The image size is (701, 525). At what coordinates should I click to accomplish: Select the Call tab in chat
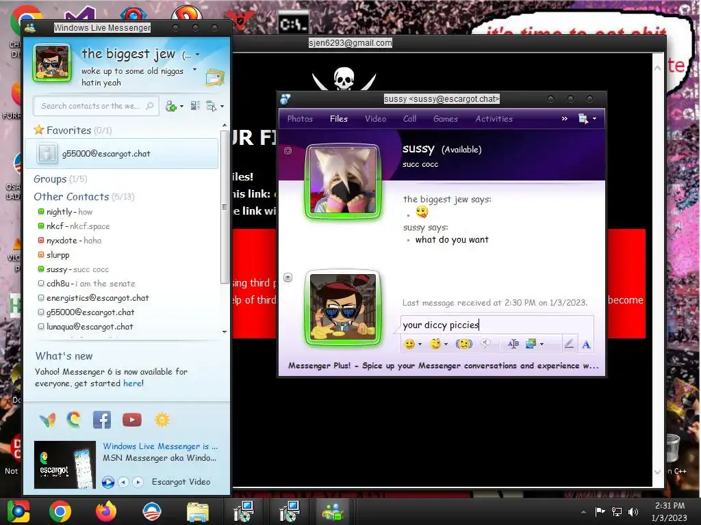409,119
